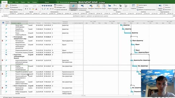Image resolution: width=175 pixels, height=98 pixels.
Task: Apply bold with the Ж button
Action: [25, 9]
